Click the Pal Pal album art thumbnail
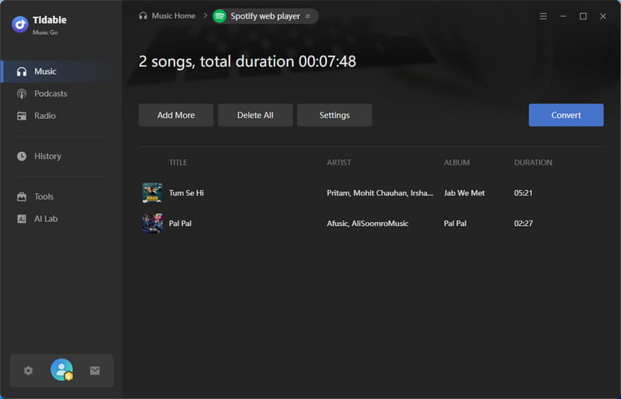 [152, 224]
